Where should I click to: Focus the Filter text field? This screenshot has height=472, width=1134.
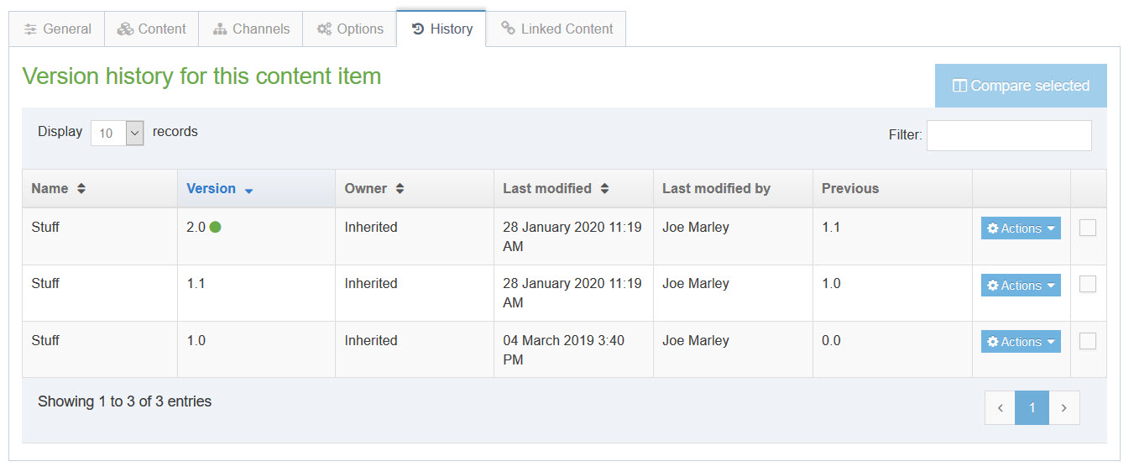(x=1009, y=135)
